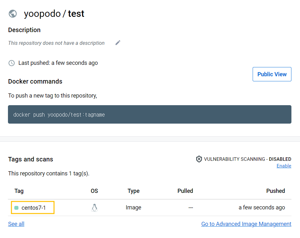Click the Linux penguin OS icon

(94, 208)
